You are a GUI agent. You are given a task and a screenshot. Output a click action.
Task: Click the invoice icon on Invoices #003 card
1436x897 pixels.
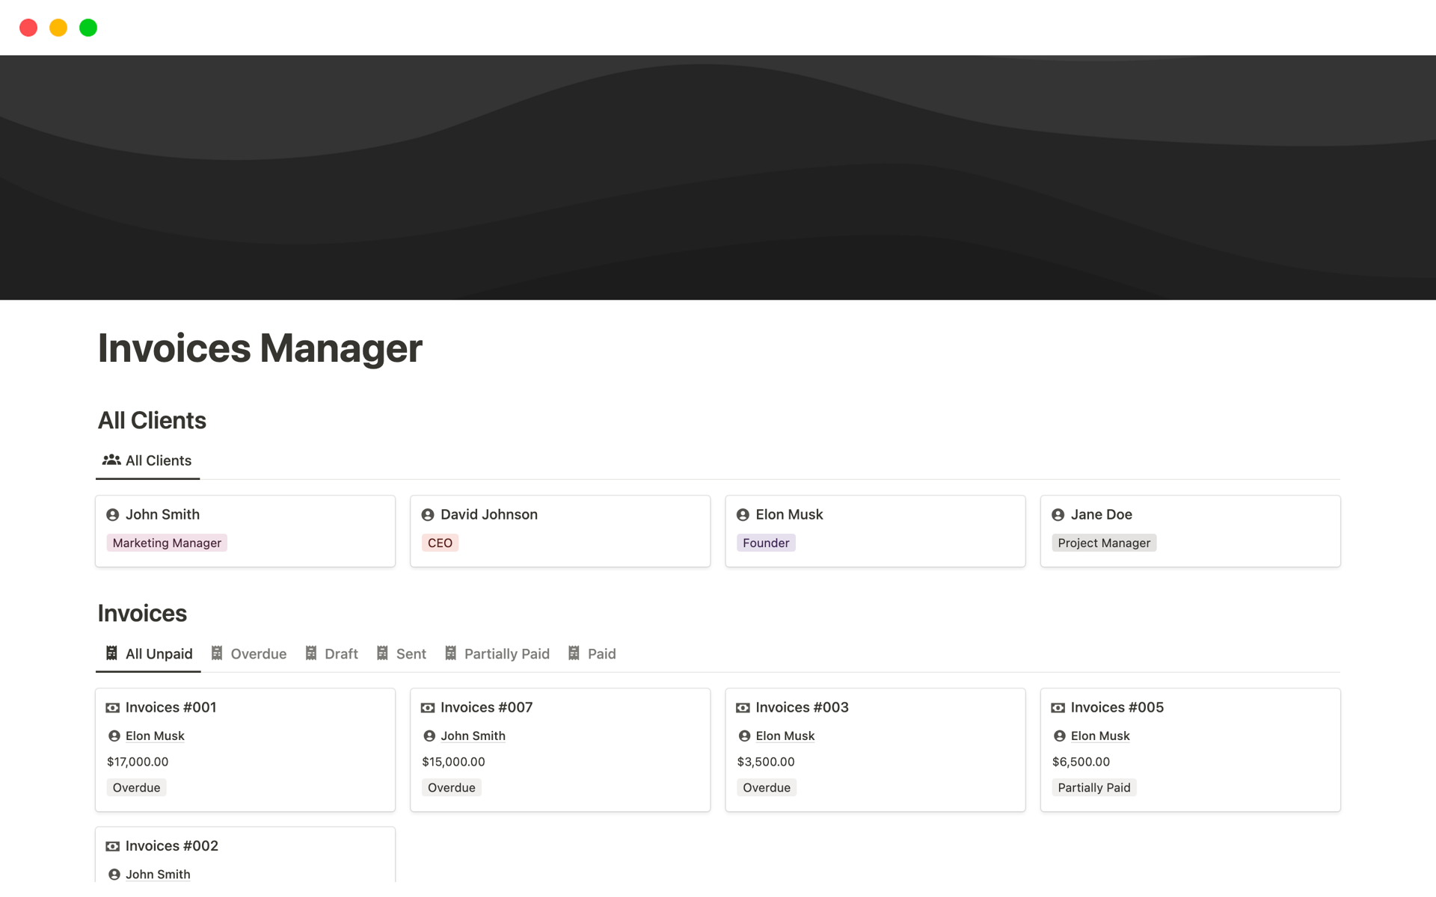click(743, 707)
